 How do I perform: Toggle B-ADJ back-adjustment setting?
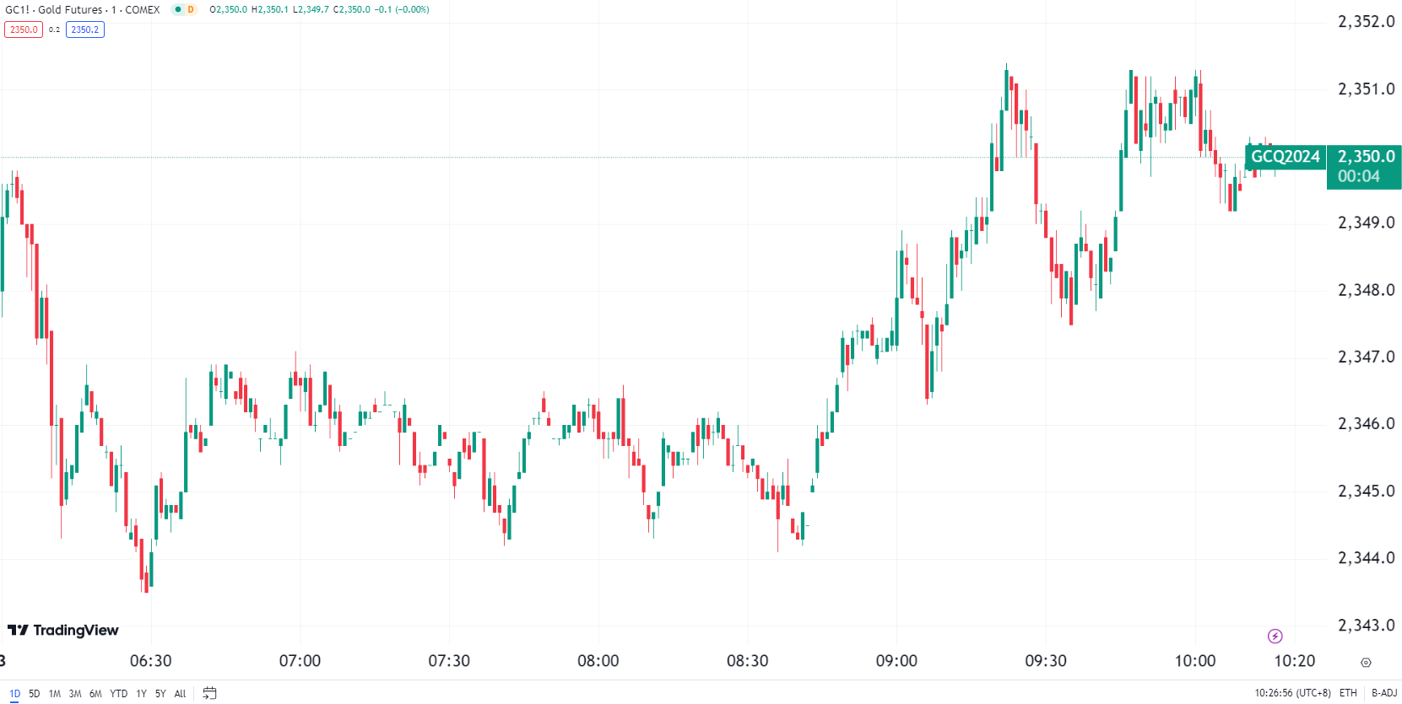1384,693
